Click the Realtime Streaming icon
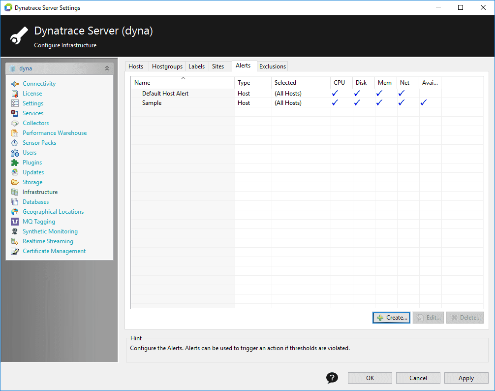 click(15, 241)
